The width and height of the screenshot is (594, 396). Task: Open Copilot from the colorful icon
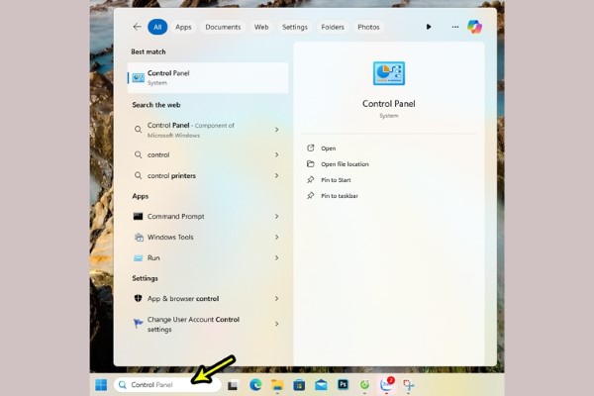coord(474,27)
